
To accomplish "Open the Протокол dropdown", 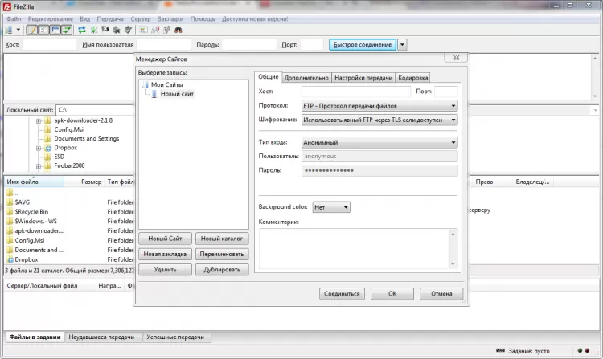I will pos(379,106).
